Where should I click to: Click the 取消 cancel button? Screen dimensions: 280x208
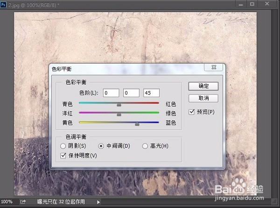coord(203,98)
